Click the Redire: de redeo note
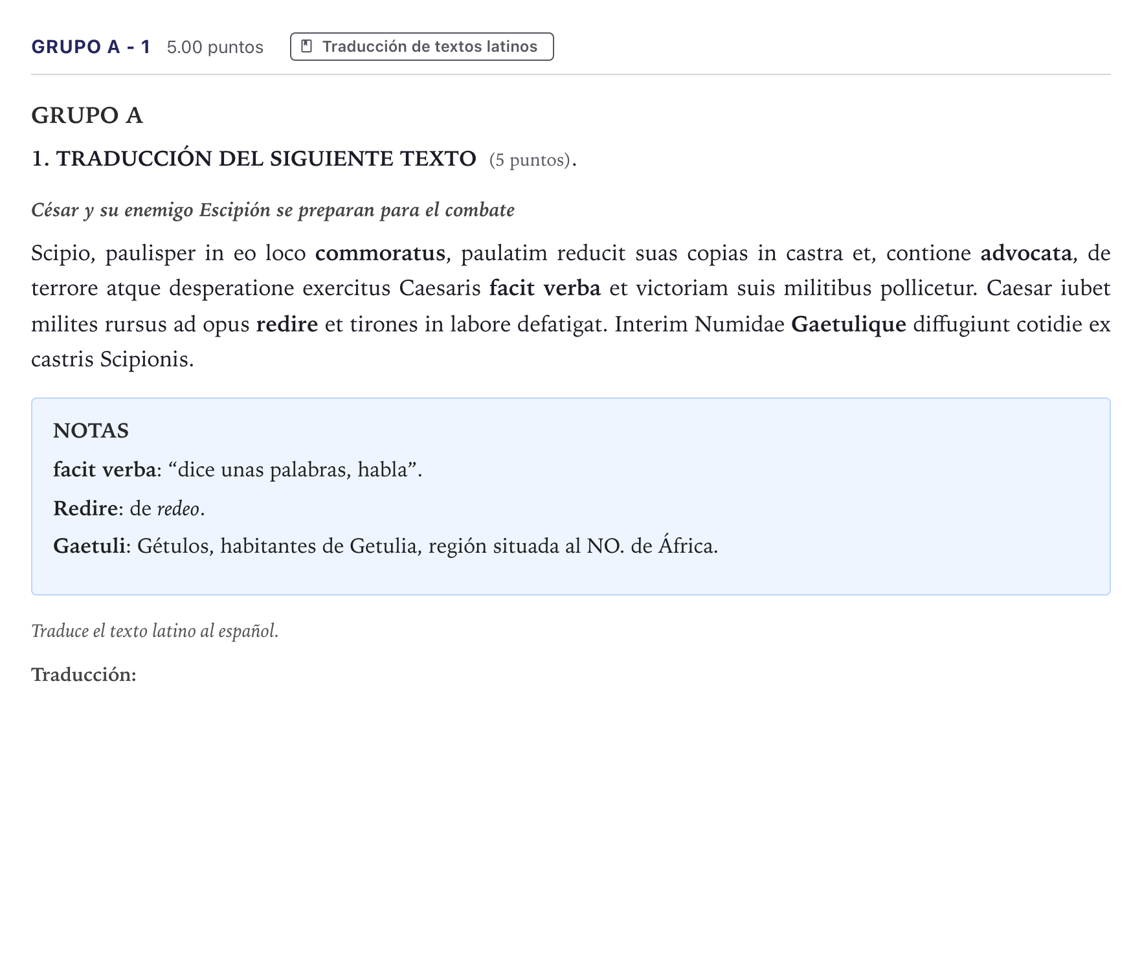Viewport: 1142px width, 971px height. tap(129, 508)
